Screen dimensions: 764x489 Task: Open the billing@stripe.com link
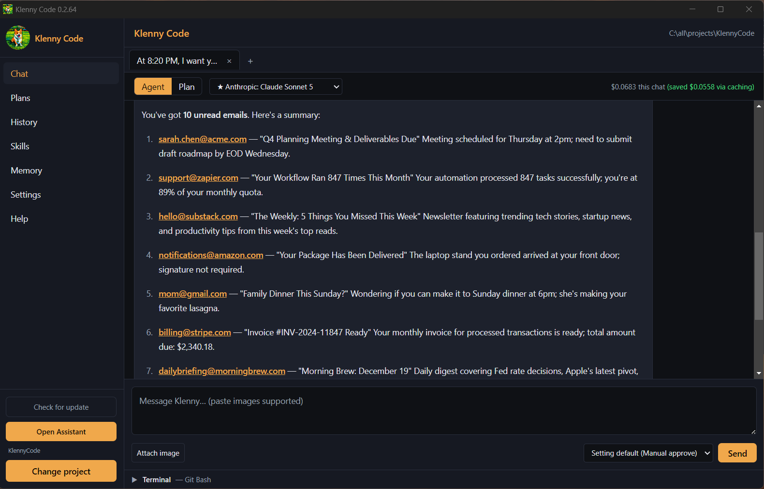click(x=195, y=332)
